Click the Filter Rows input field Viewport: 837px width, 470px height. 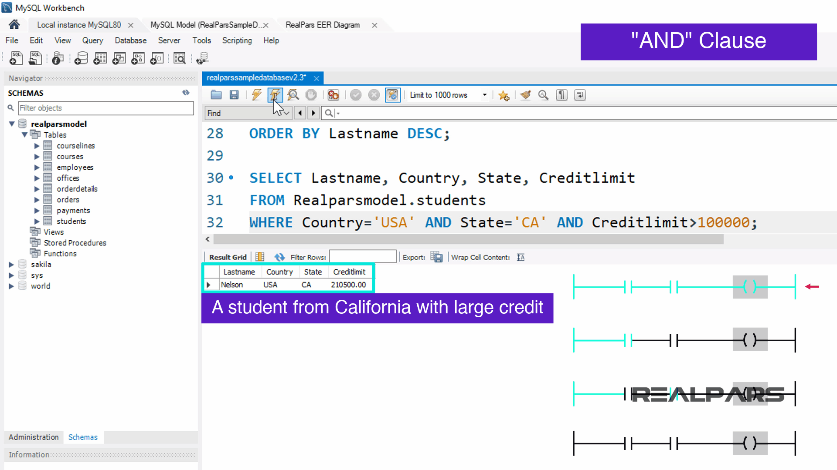[x=362, y=257]
